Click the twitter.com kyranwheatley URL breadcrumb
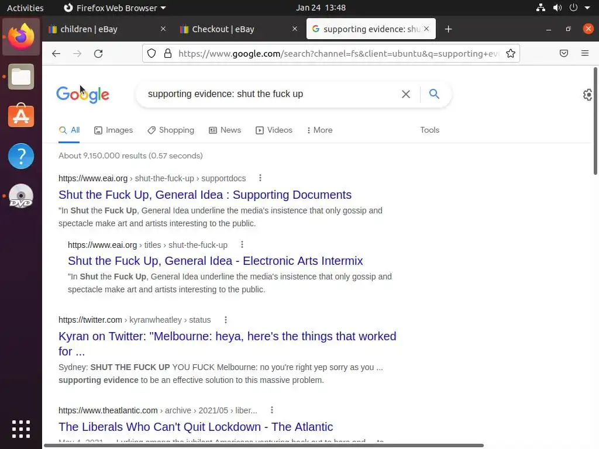 135,320
